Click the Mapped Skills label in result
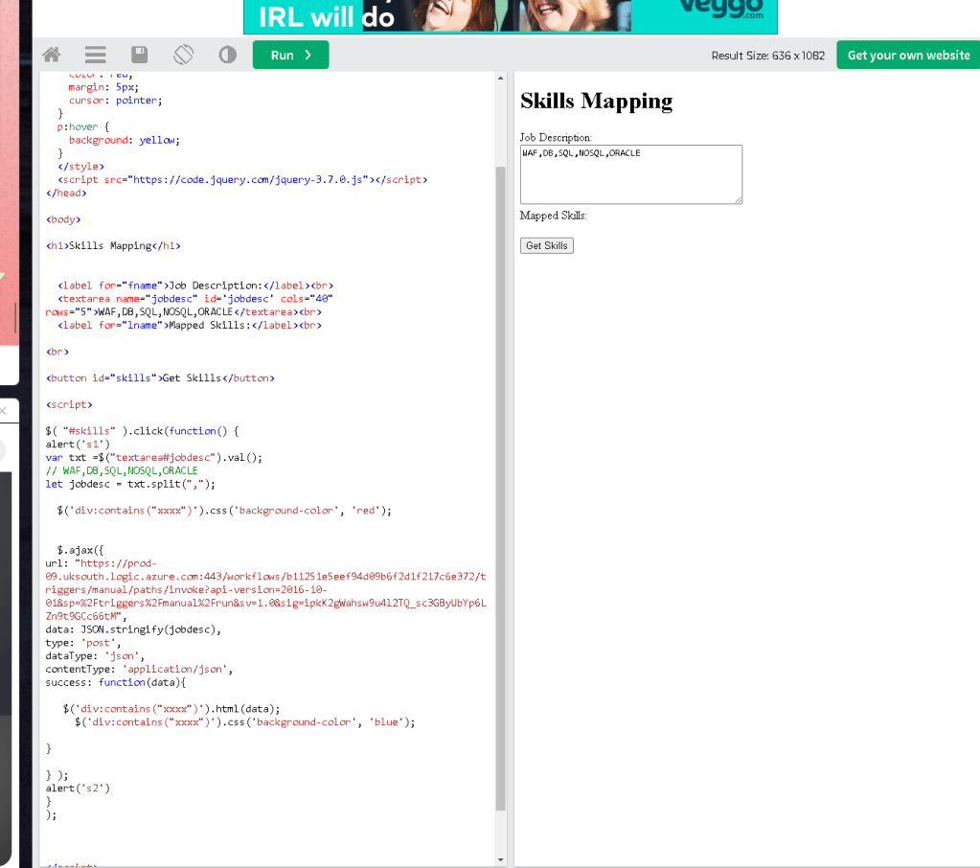This screenshot has height=868, width=980. [553, 216]
